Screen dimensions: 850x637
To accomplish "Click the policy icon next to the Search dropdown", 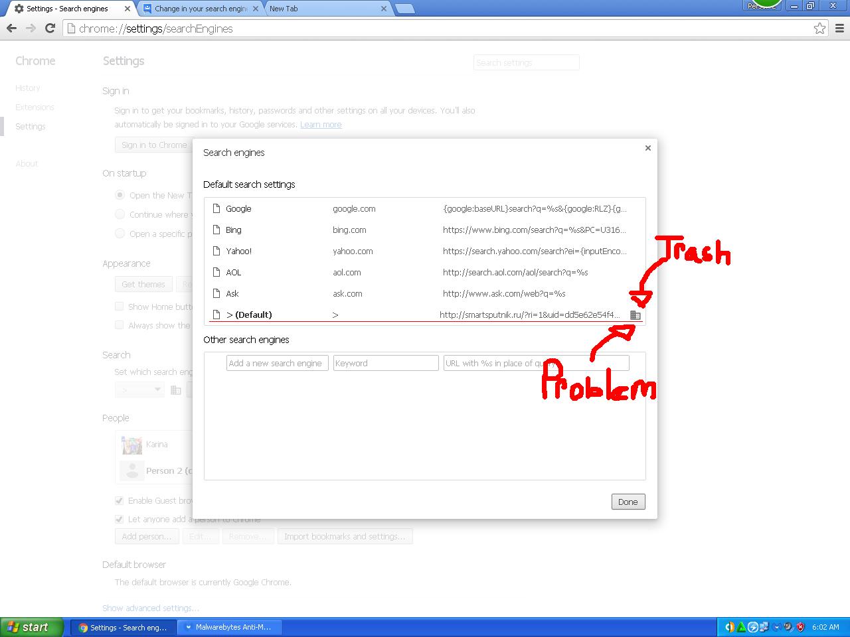I will (175, 390).
